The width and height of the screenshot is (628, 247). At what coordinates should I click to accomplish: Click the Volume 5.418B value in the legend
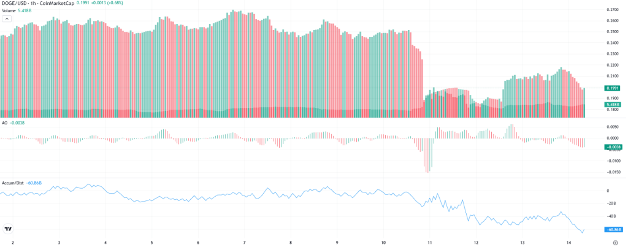25,10
